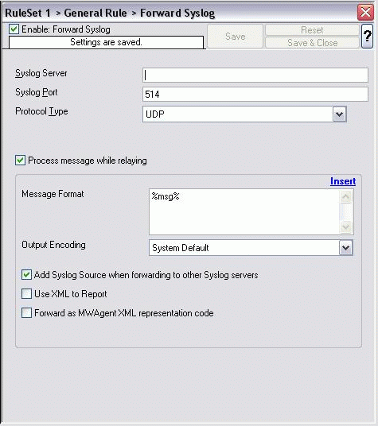The width and height of the screenshot is (378, 426).
Task: Toggle Add Syslog Source when forwarding checkbox
Action: [x=26, y=275]
